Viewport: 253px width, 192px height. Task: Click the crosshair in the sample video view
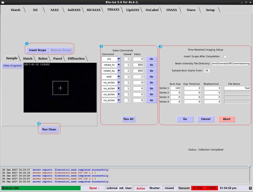click(x=60, y=88)
